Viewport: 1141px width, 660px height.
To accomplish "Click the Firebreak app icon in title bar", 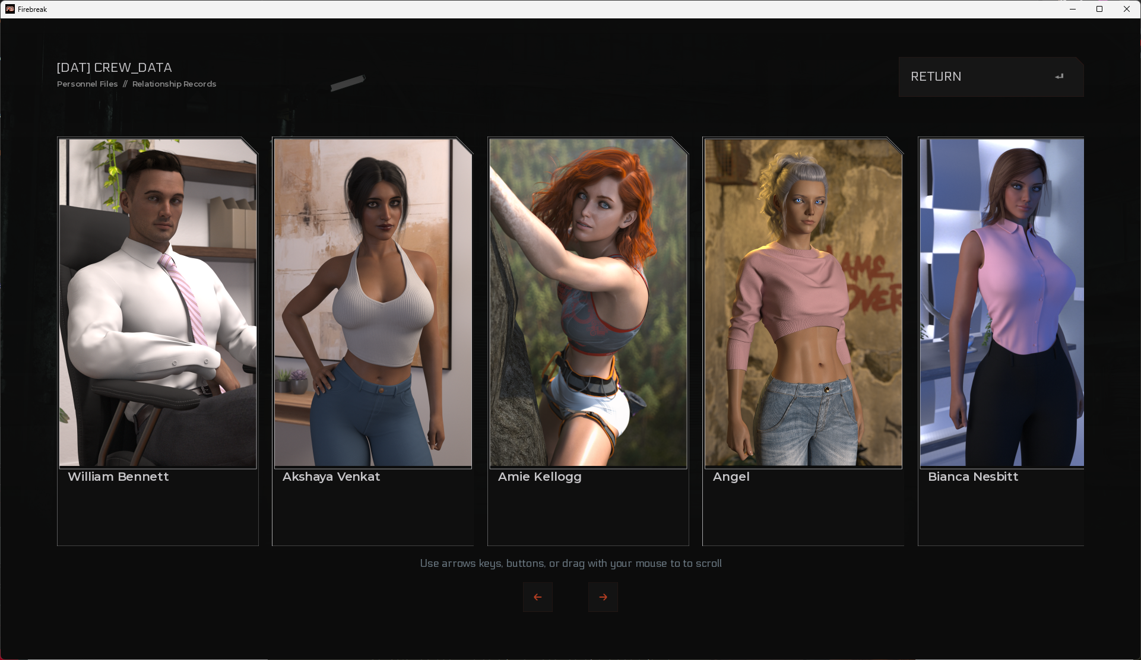I will [x=10, y=9].
